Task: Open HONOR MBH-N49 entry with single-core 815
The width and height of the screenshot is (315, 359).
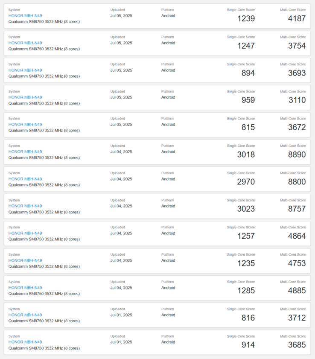Action: [x=25, y=125]
